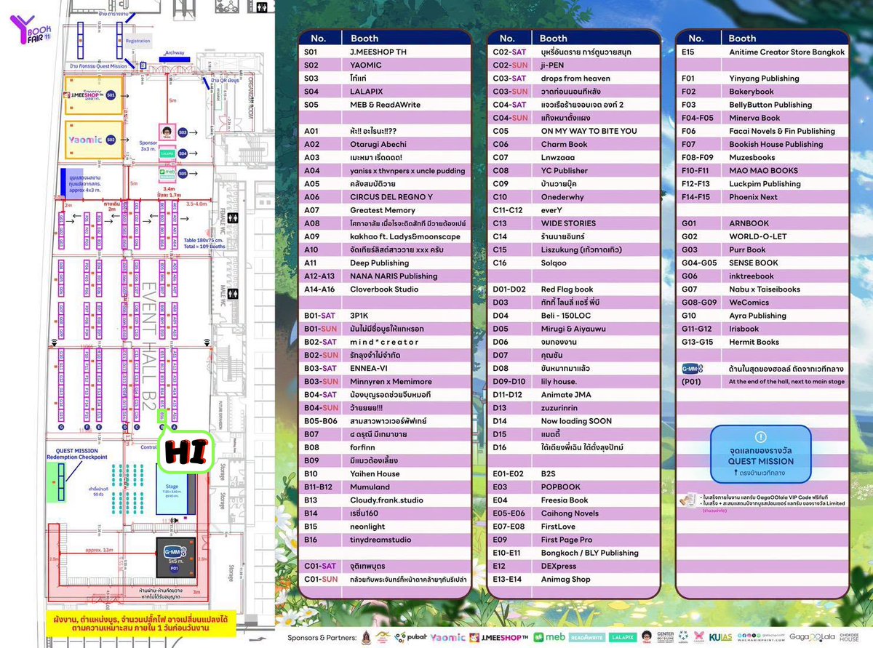Viewport: 873px width, 648px height.
Task: Click the Archway label on the map
Action: coord(175,52)
